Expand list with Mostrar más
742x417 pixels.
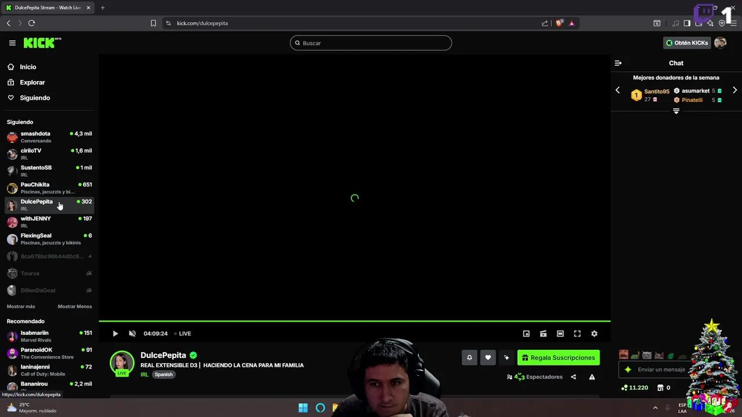[21, 306]
